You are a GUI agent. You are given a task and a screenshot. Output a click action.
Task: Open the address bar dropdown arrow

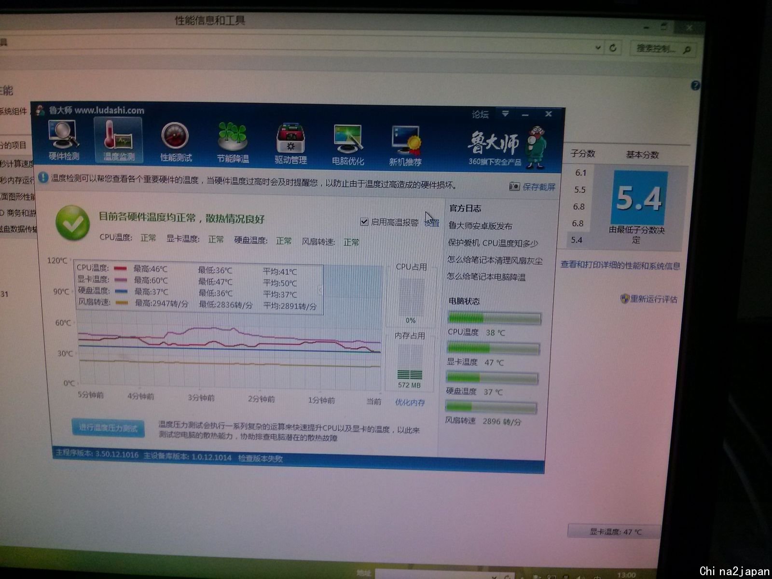598,47
